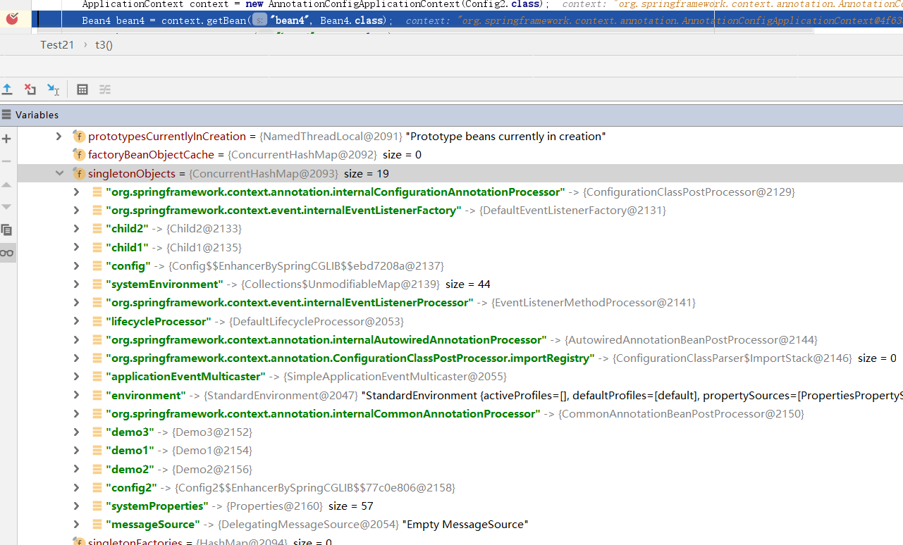Expand the internalConfigurationAnnotationProcessor entry
This screenshot has height=545, width=903.
click(x=77, y=192)
